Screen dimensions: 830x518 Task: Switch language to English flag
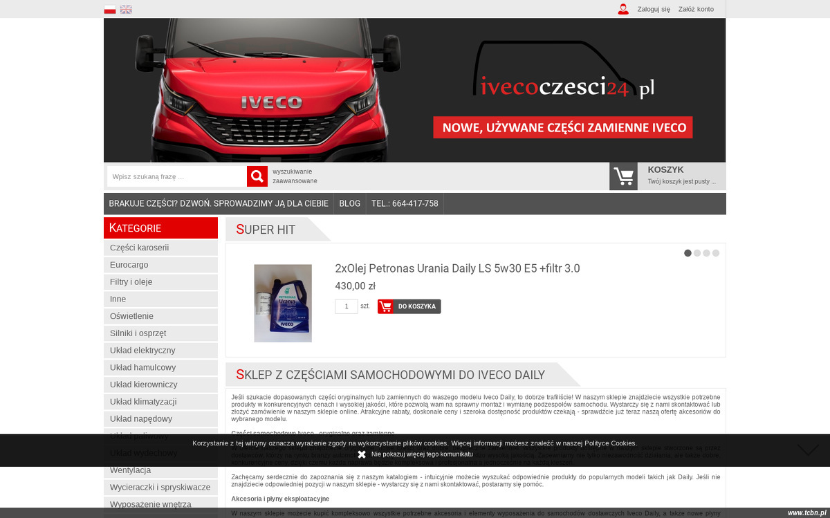coord(126,9)
